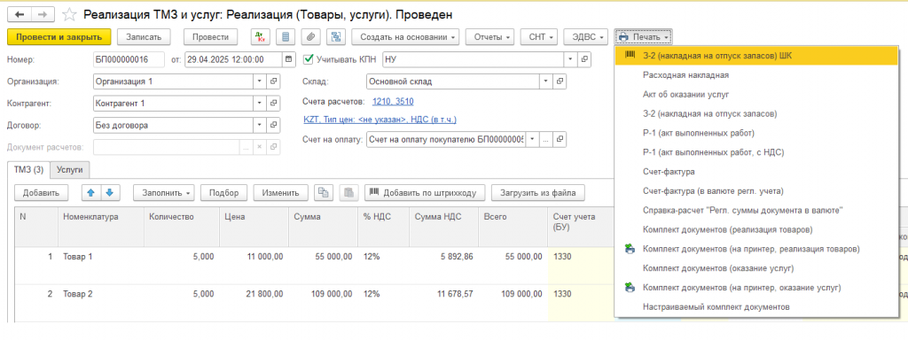Expand the Контрагент dropdown arrow

click(x=260, y=104)
